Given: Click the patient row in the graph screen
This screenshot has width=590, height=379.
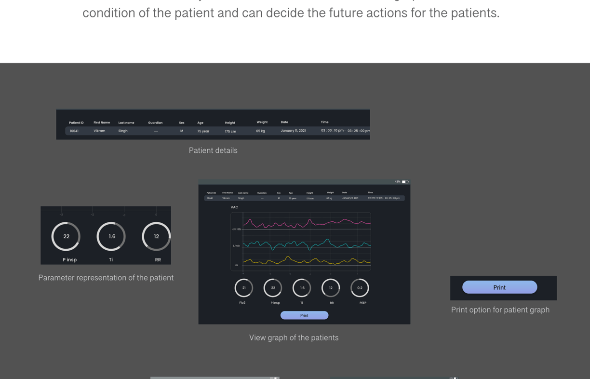Looking at the screenshot, I should (304, 198).
